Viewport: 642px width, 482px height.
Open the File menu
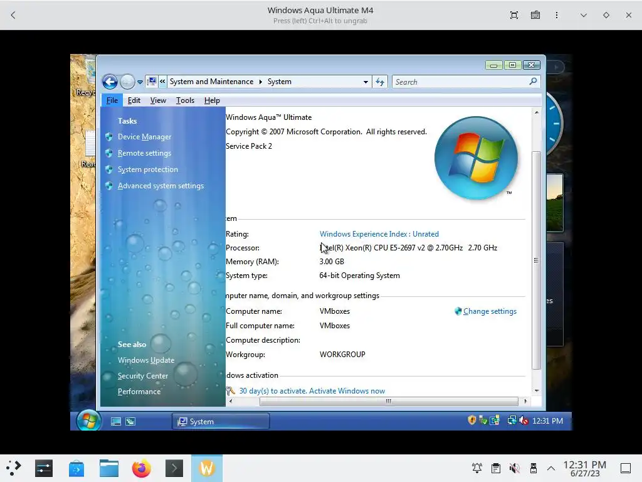click(x=112, y=100)
